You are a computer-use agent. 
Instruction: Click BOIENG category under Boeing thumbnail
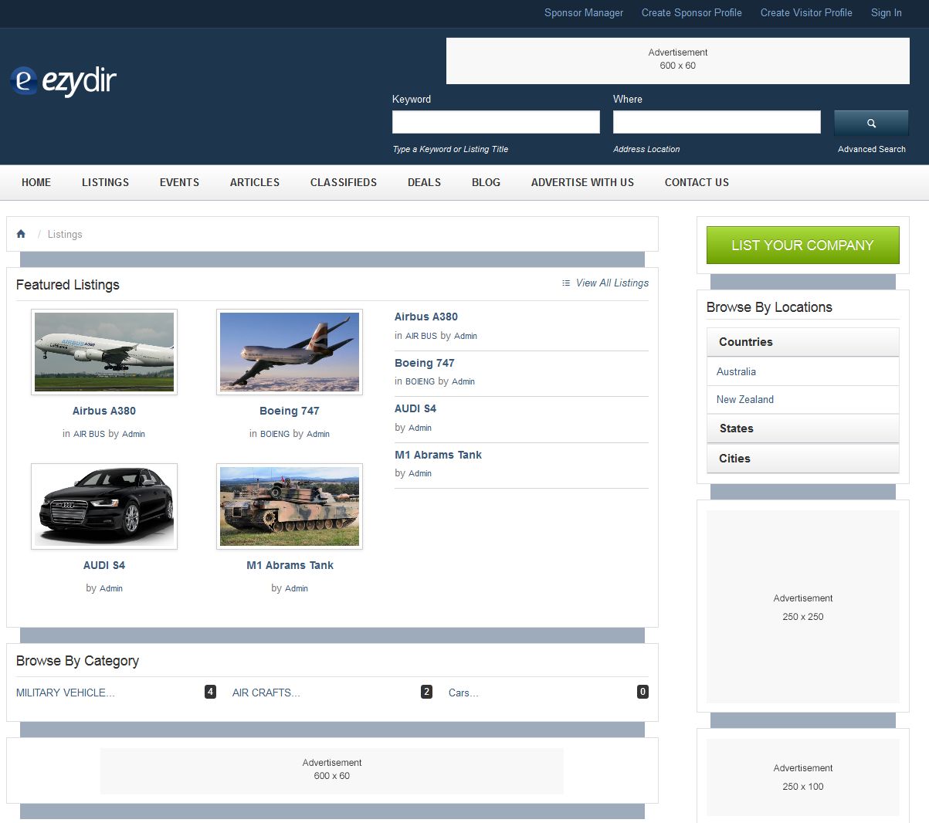[x=275, y=434]
